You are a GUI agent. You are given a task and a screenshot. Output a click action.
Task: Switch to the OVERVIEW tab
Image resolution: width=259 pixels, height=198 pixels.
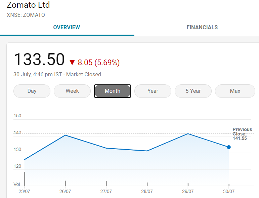[x=67, y=27]
